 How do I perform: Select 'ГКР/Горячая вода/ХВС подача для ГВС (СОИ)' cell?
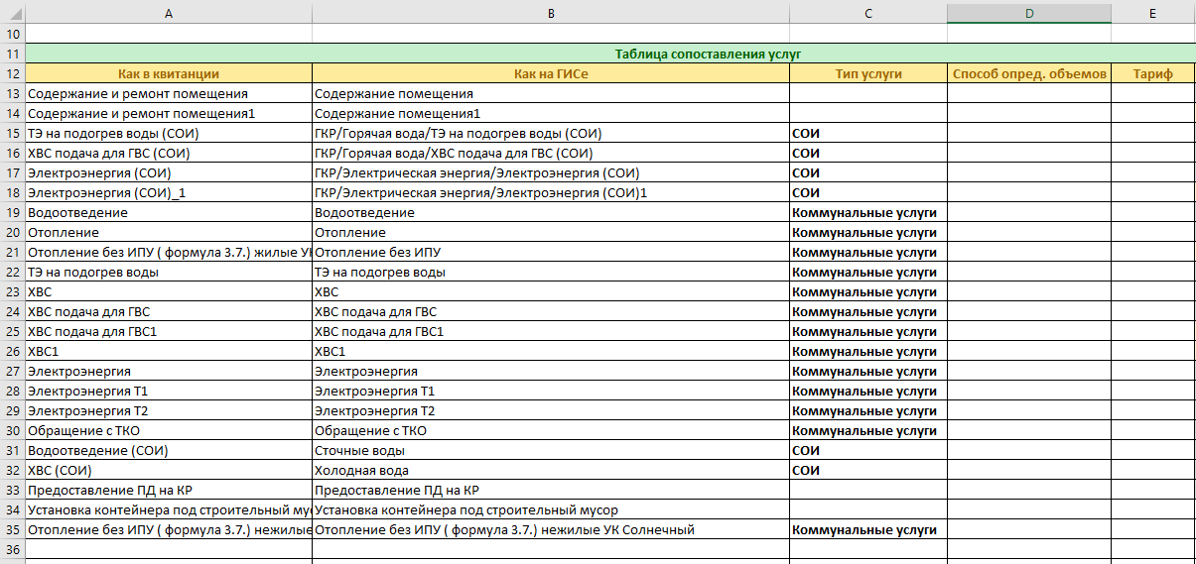point(551,153)
